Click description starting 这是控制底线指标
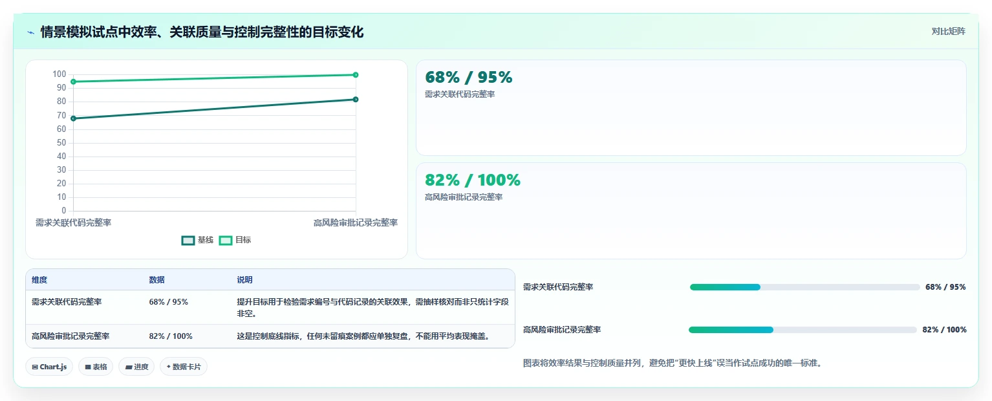 point(363,336)
